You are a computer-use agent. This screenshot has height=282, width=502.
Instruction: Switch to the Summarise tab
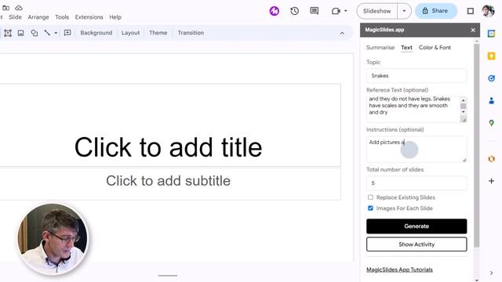tap(380, 47)
